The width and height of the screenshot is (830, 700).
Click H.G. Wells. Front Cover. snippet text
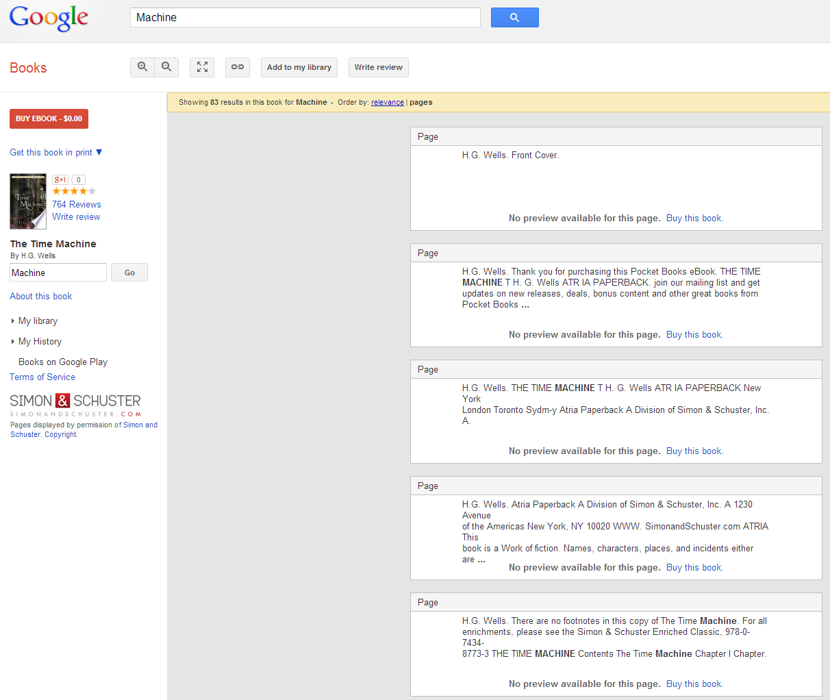510,155
